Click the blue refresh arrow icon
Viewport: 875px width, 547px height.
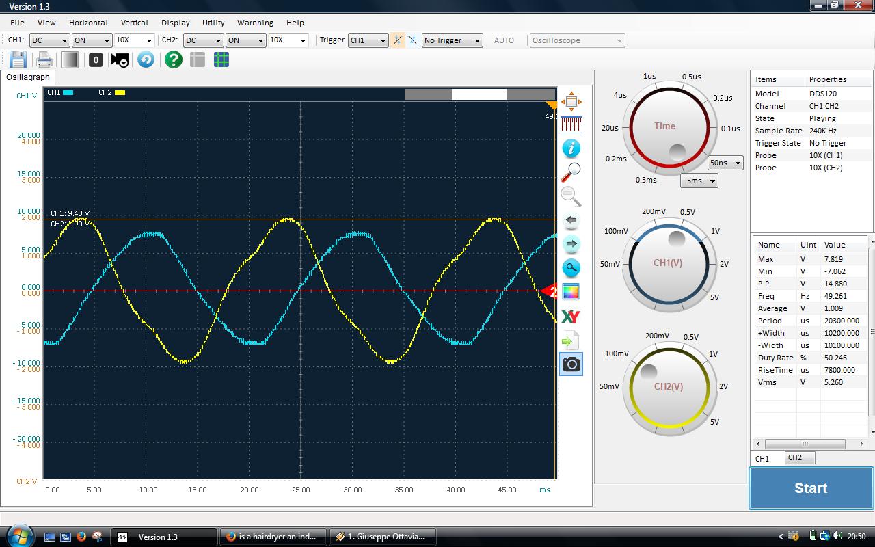146,59
